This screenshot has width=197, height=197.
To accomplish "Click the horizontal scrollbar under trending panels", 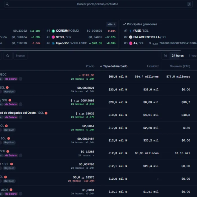I will [x=90, y=50].
